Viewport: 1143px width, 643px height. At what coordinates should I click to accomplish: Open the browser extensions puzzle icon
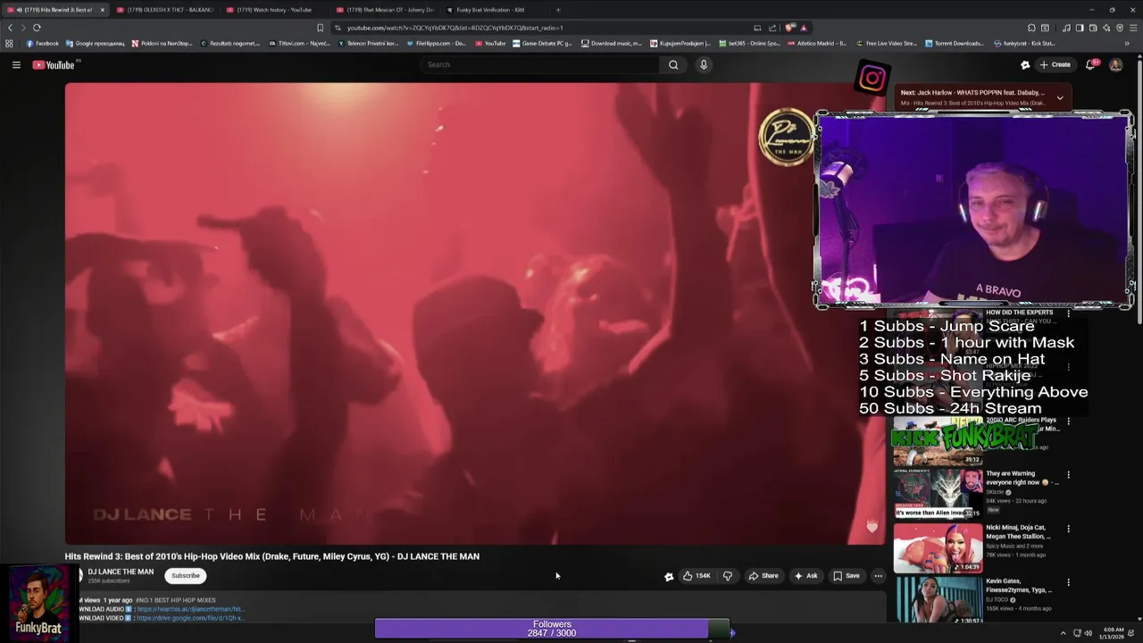[x=1031, y=28]
